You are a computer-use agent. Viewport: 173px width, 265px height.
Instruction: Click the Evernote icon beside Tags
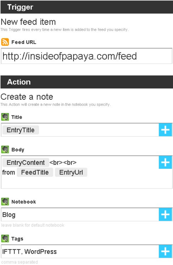coord(5,239)
